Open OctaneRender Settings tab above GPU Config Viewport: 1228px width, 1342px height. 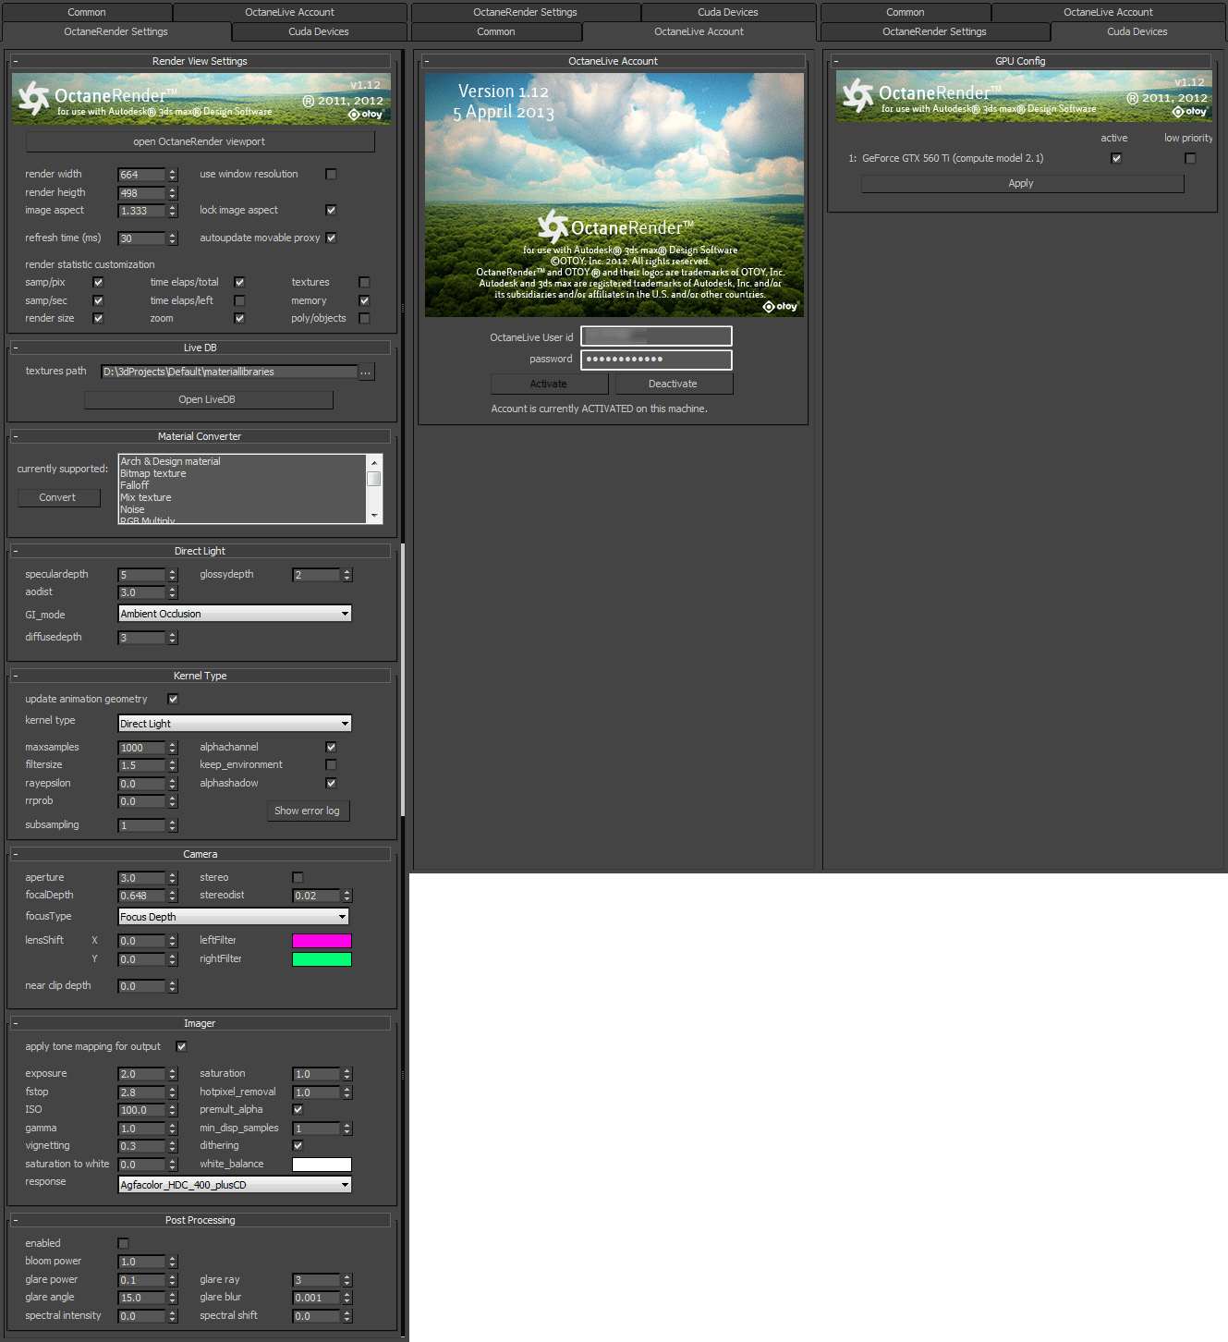click(934, 31)
